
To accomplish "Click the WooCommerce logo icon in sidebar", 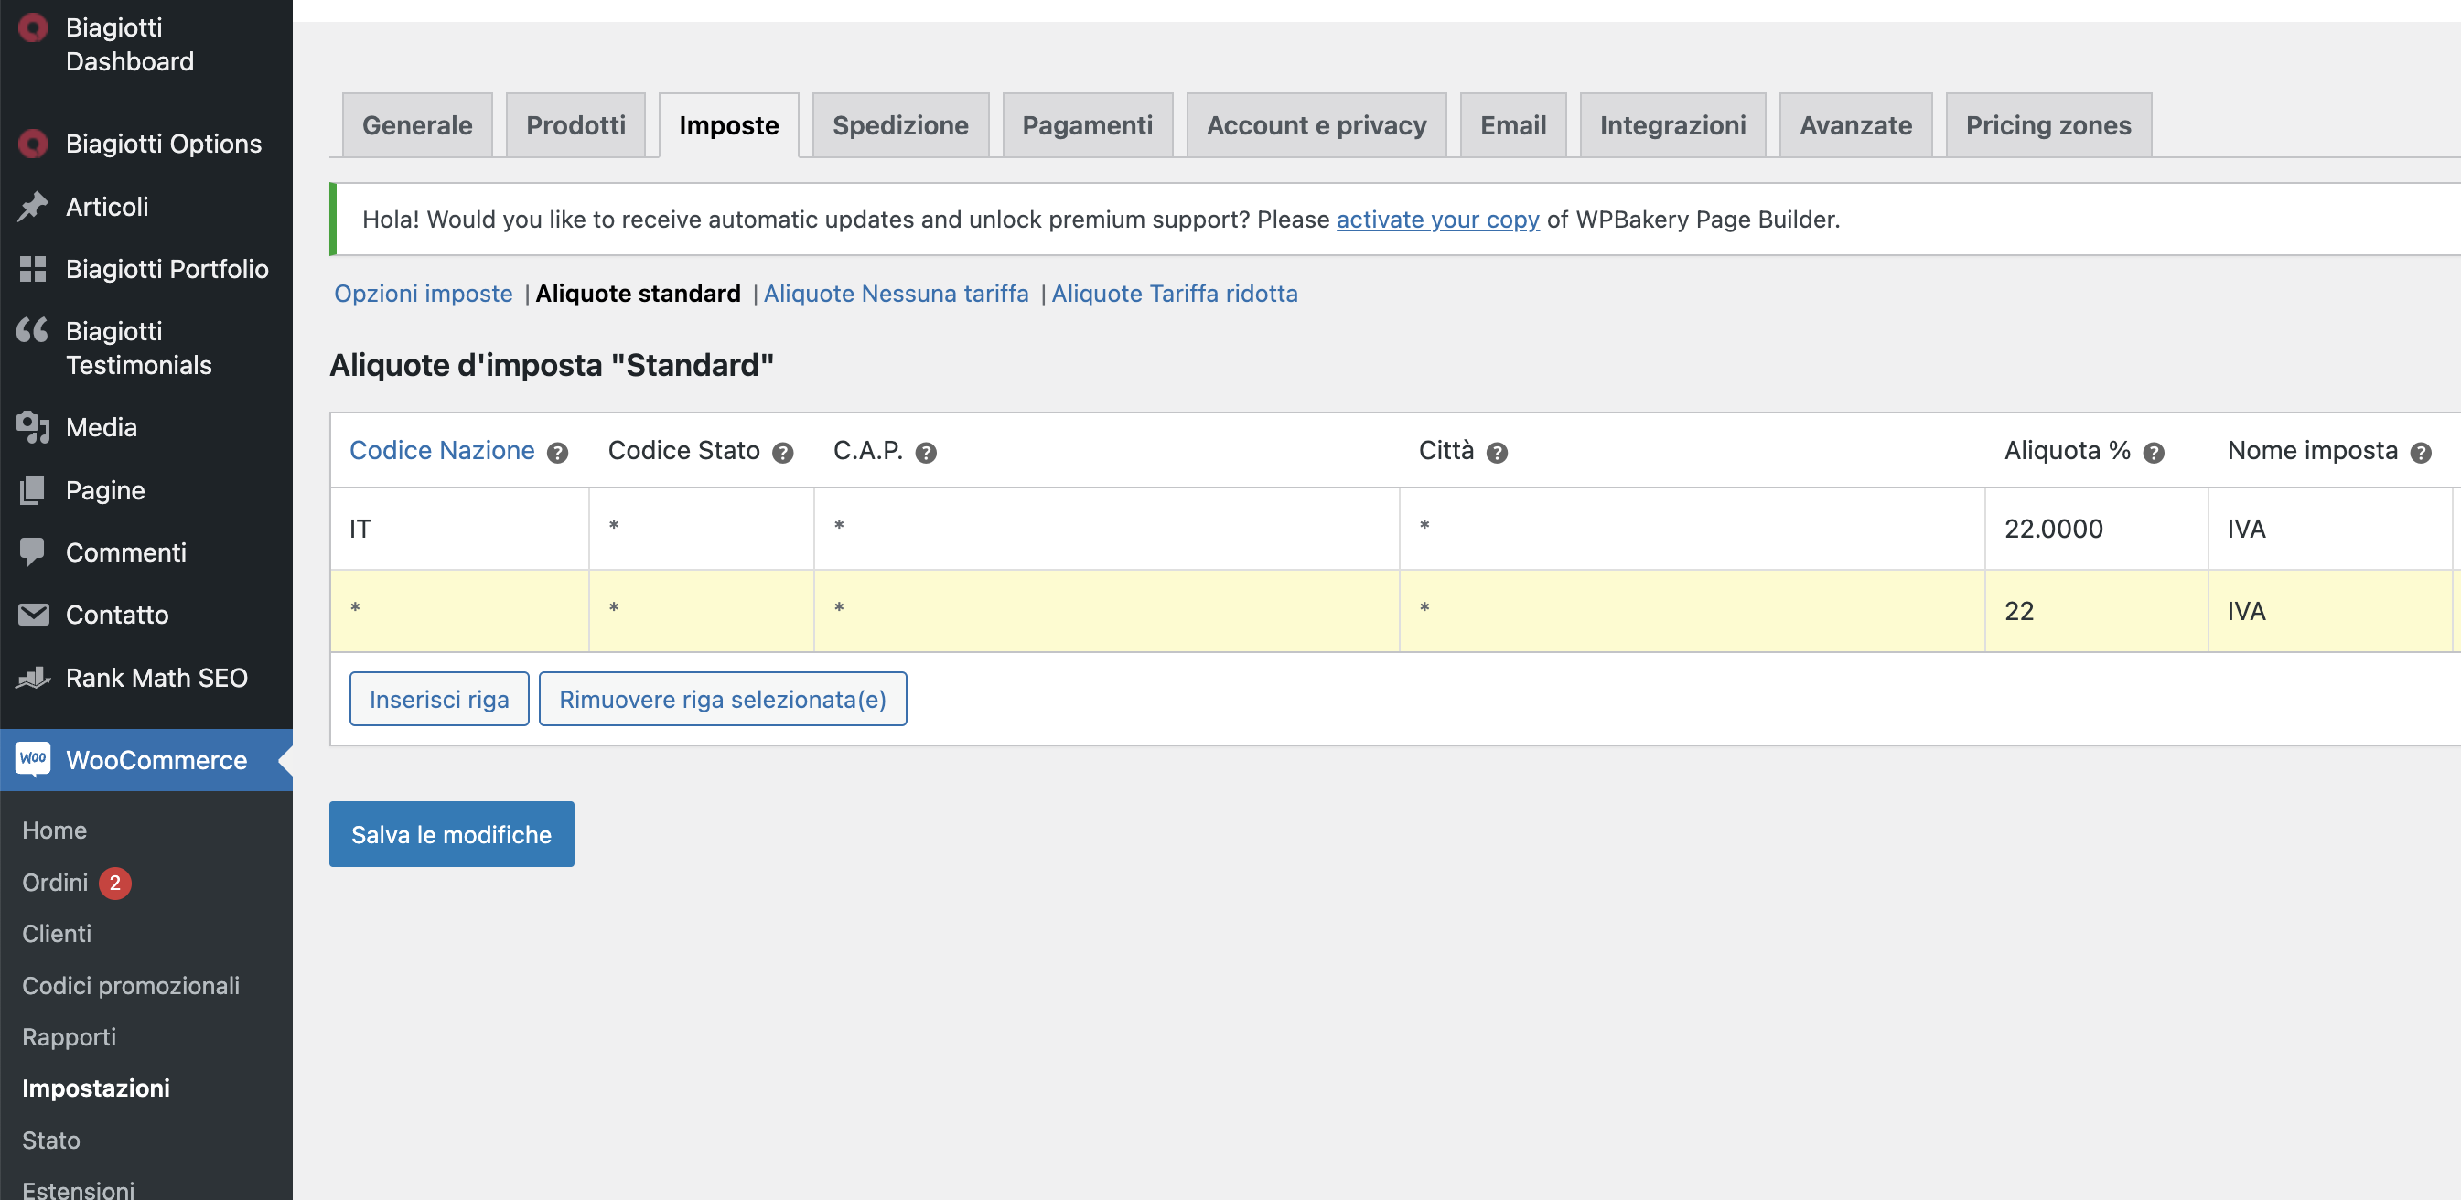I will [x=34, y=758].
